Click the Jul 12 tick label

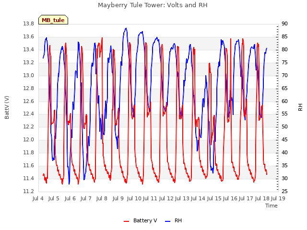tap(166, 198)
